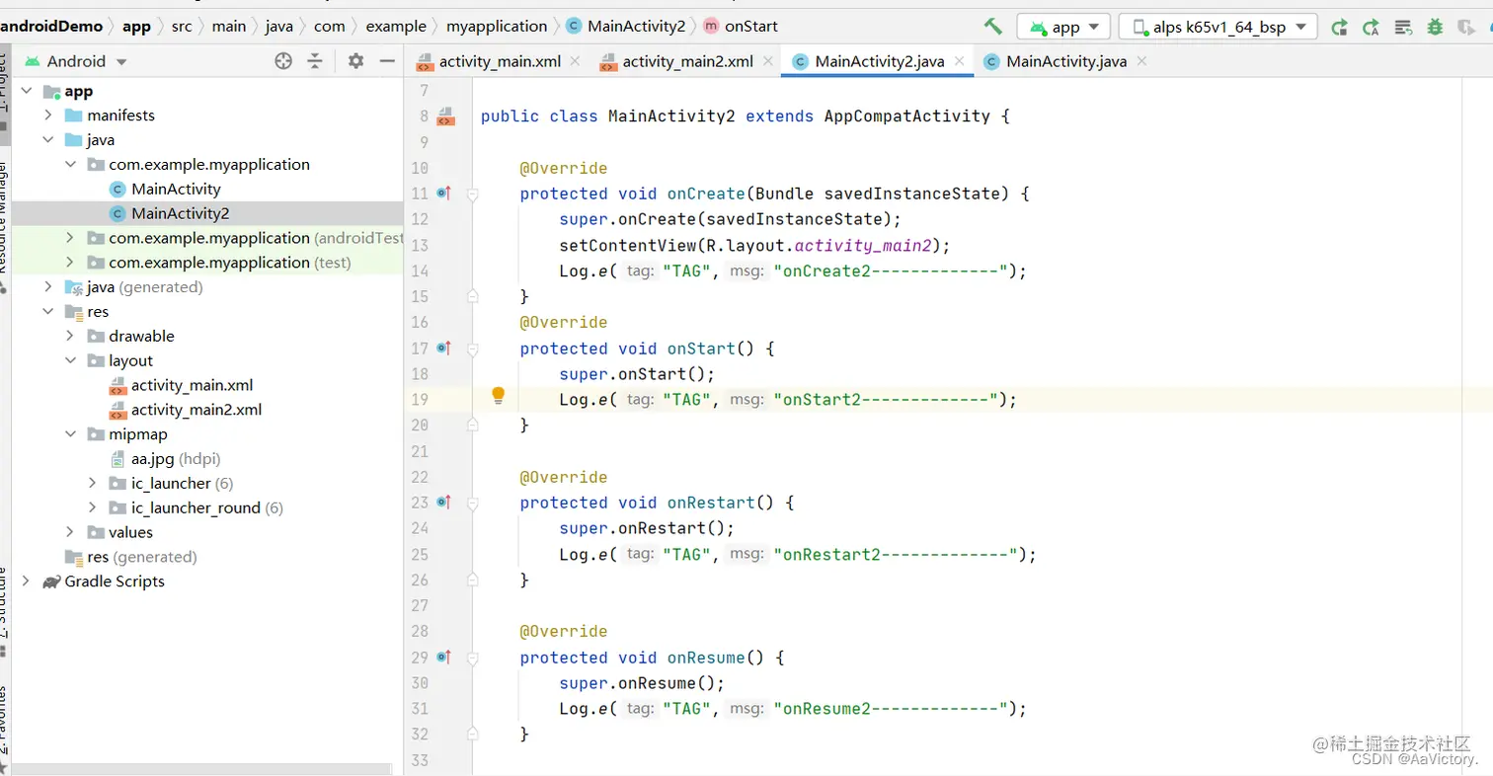Click line 19 Log.e onStart2 code
The height and width of the screenshot is (776, 1493).
pos(787,400)
